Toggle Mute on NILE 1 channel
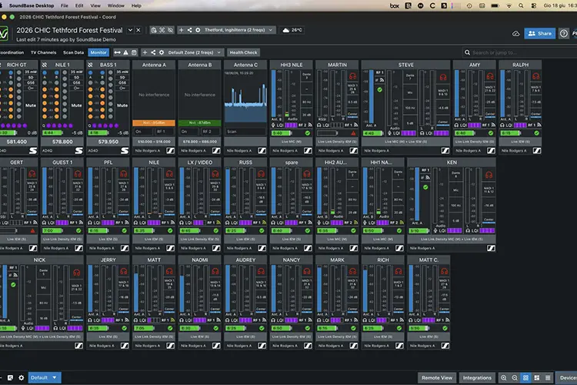The height and width of the screenshot is (385, 577). (76, 105)
